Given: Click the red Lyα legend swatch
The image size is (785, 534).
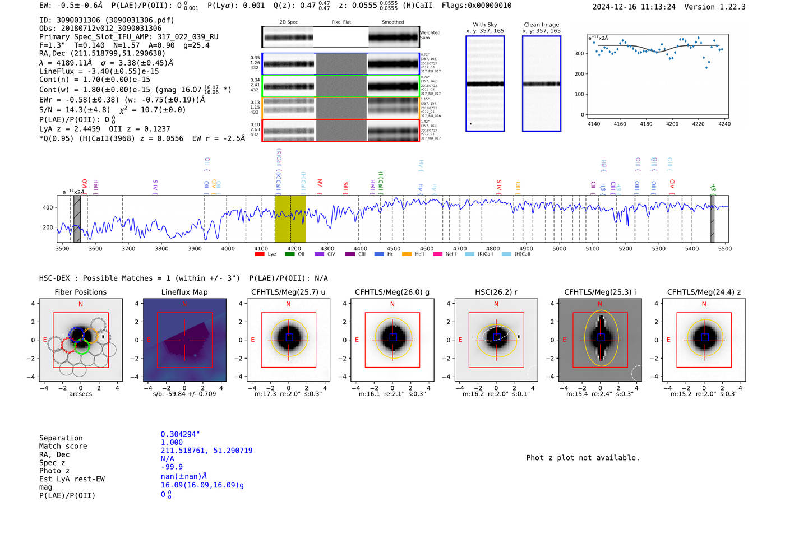Looking at the screenshot, I should pyautogui.click(x=259, y=254).
